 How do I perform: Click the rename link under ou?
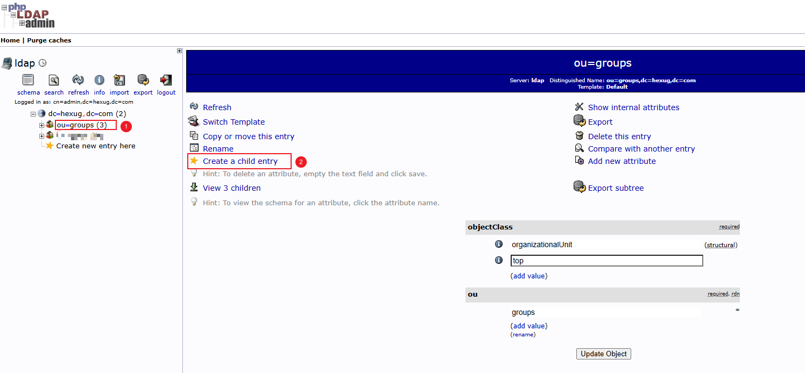(x=522, y=334)
